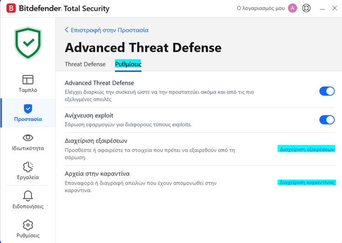Show Notifications (Ειδοποιήσεις) bell icon
This screenshot has width=342, height=243.
point(28,196)
